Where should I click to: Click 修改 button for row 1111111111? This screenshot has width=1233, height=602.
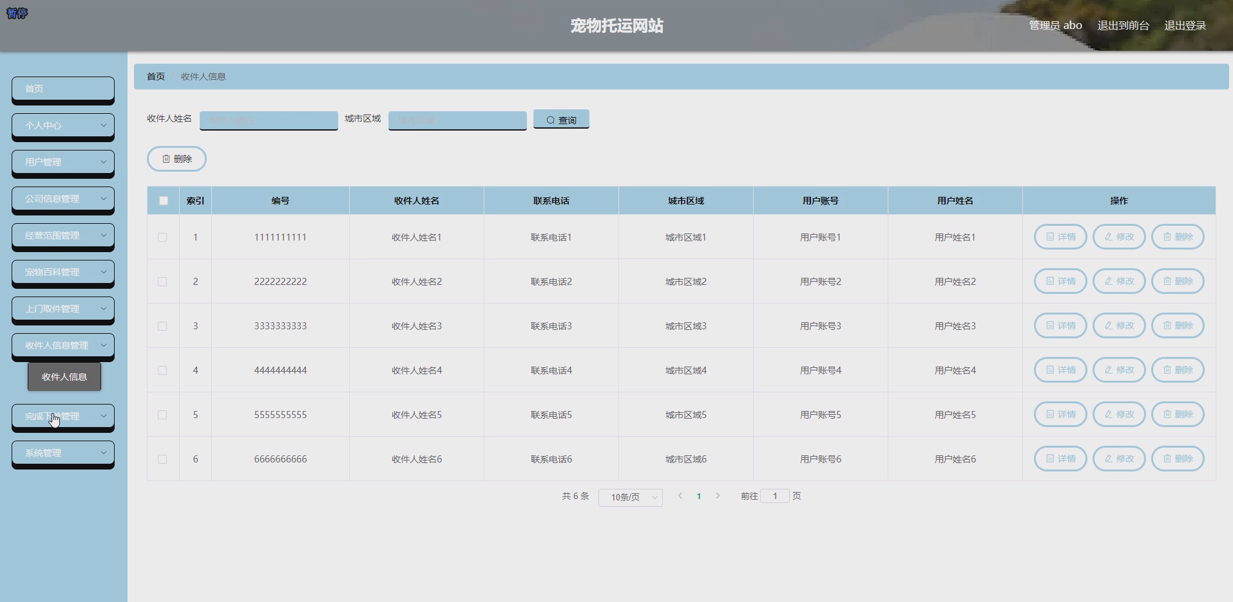(1119, 237)
